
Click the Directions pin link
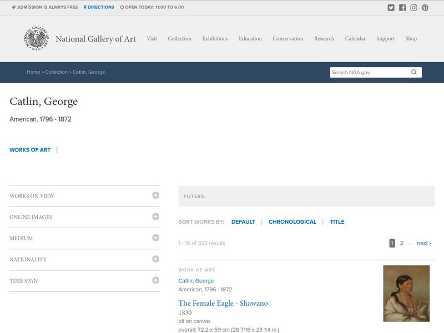[x=99, y=7]
